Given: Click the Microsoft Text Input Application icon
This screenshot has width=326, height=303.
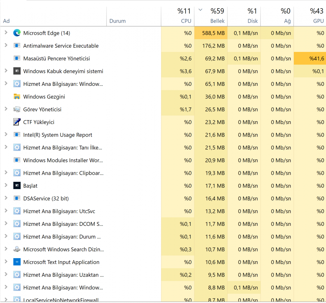Looking at the screenshot, I should (17, 262).
